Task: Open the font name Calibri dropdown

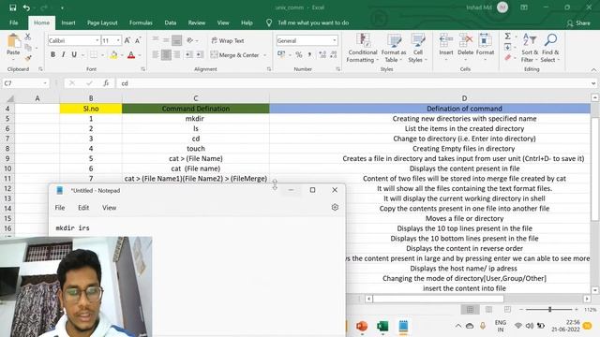Action: [x=97, y=40]
